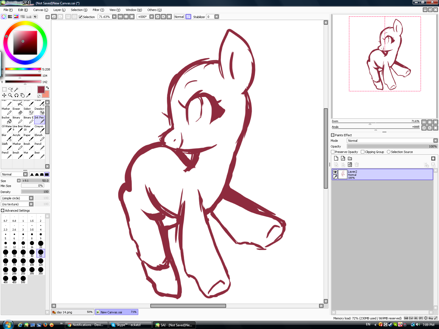This screenshot has height=329, width=439.
Task: Rotate view counterclockwise in toolbar
Action: click(157, 17)
